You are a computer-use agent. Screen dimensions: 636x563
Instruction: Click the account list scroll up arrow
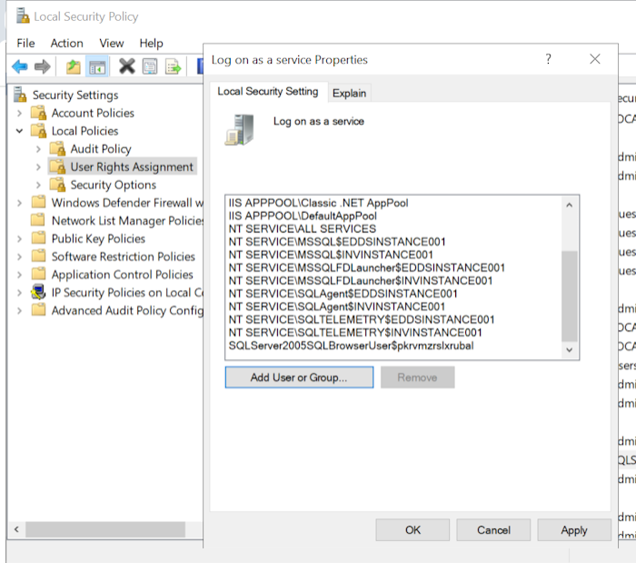pyautogui.click(x=570, y=205)
